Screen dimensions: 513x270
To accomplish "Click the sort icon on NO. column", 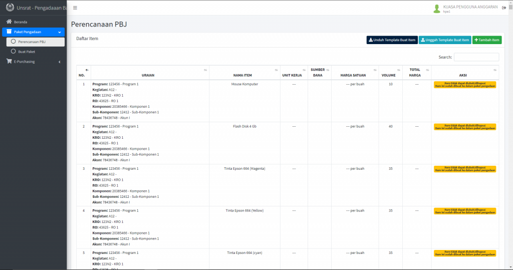I will pos(87,70).
